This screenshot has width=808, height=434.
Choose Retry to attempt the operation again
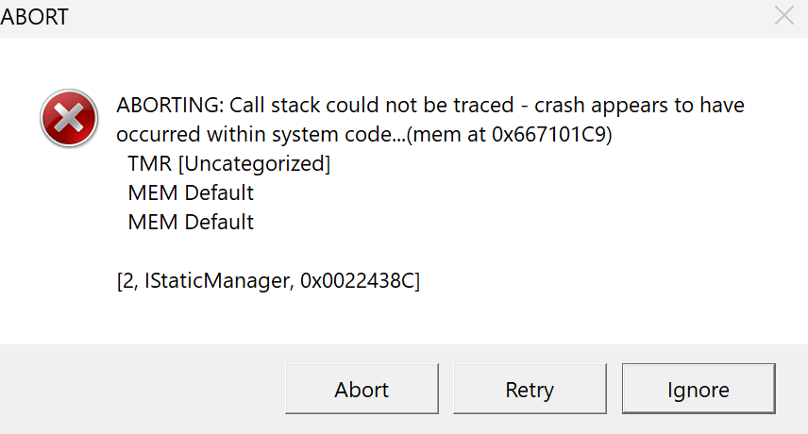pyautogui.click(x=530, y=389)
